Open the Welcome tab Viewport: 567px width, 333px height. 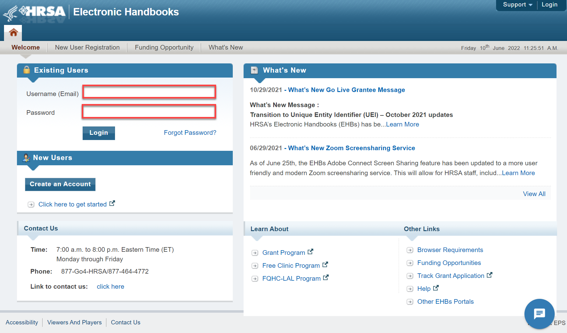[x=26, y=47]
